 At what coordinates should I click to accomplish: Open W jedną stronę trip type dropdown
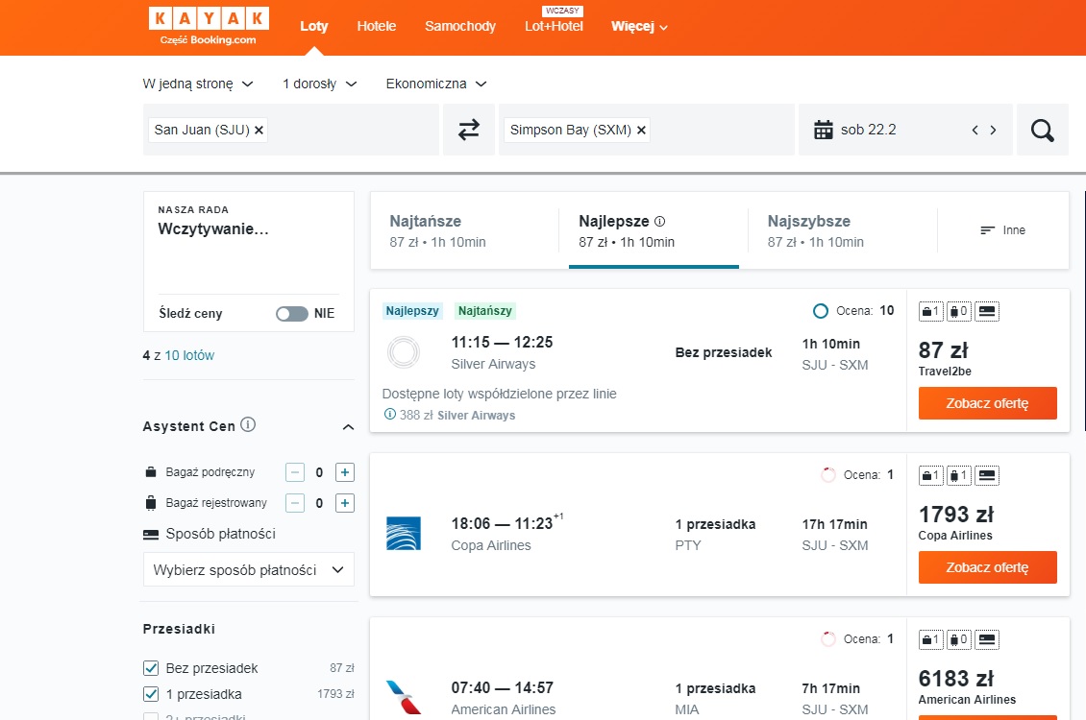click(x=198, y=84)
